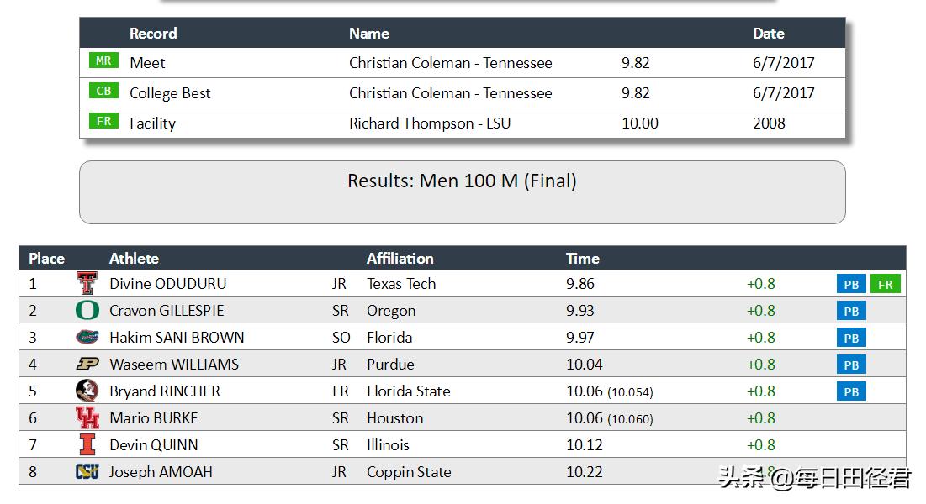Click the Texas Tech team logo

click(x=87, y=283)
